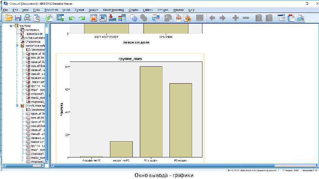Select the группа_num bar chart in output
Image resolution: width=319 pixels, height=179 pixels.
pyautogui.click(x=130, y=108)
